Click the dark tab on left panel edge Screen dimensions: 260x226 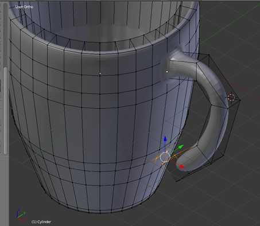tap(1, 85)
